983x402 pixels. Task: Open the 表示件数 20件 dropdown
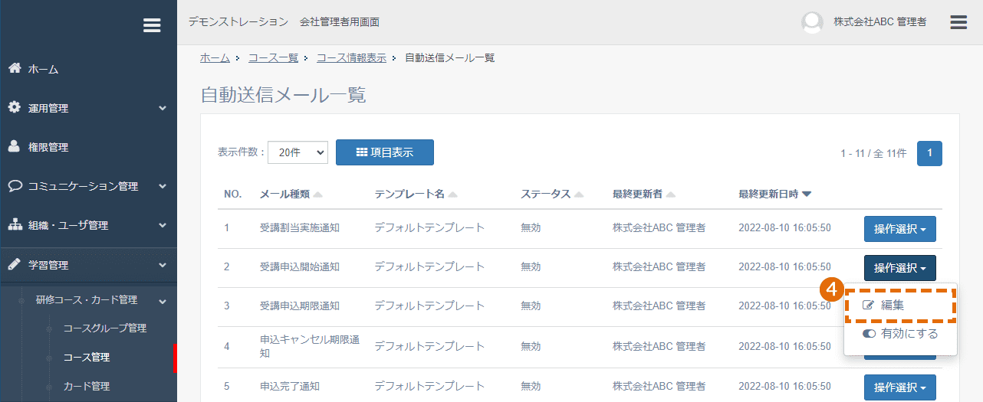(x=298, y=152)
